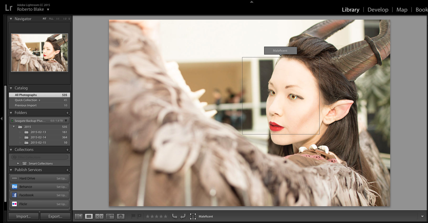The image size is (428, 223).
Task: Click the Hard Drive service icon
Action: point(14,178)
